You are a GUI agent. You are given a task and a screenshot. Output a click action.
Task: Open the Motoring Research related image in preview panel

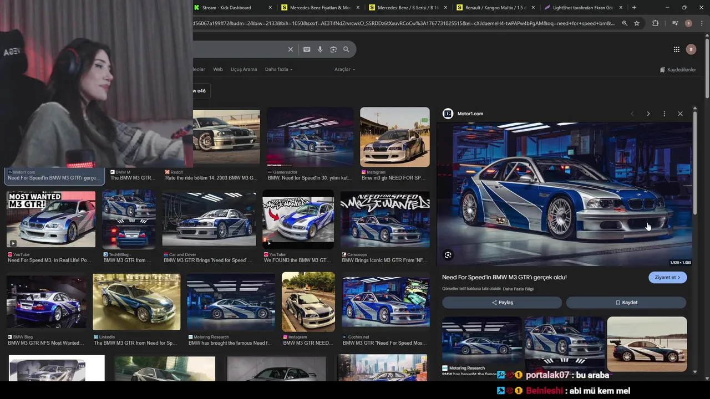481,340
